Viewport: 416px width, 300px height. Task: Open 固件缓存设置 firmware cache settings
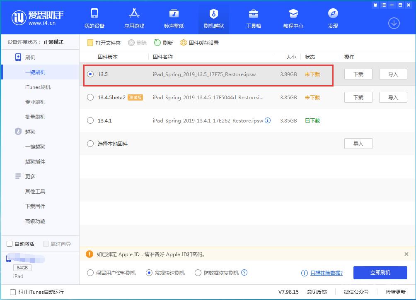tap(183, 42)
